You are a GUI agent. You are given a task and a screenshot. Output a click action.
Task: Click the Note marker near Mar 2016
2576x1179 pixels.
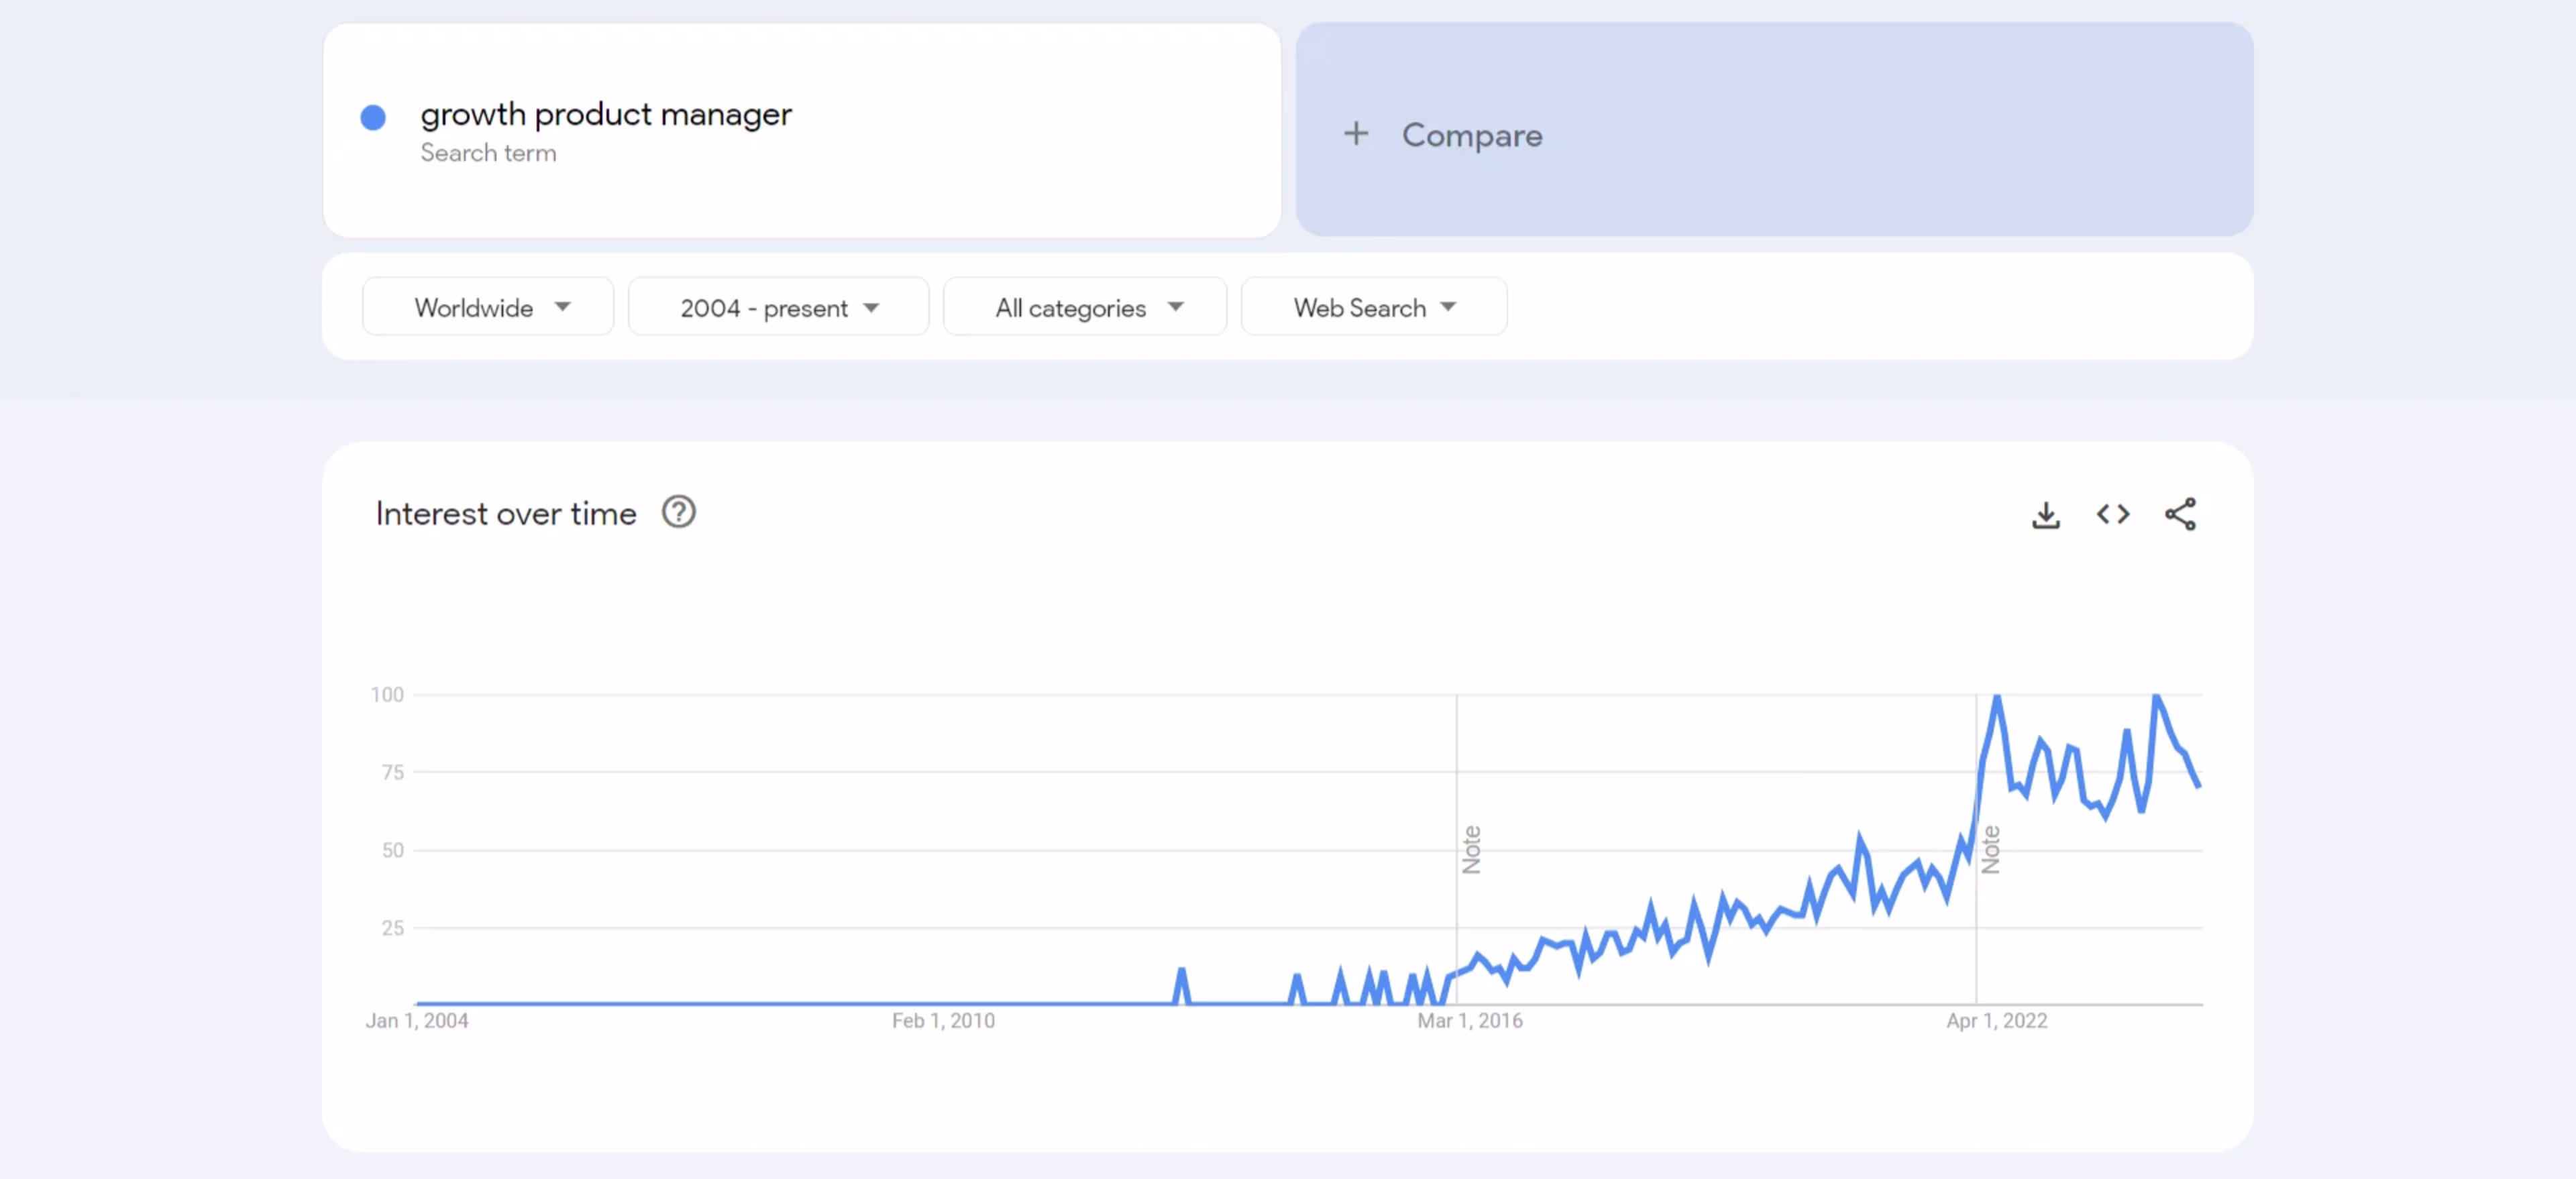1471,850
